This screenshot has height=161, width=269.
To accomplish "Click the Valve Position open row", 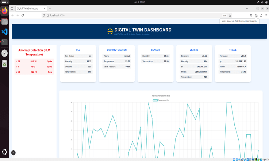I will [117, 67].
